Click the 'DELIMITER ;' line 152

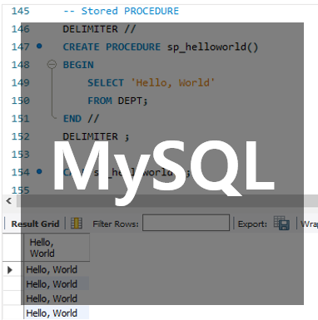click(96, 136)
